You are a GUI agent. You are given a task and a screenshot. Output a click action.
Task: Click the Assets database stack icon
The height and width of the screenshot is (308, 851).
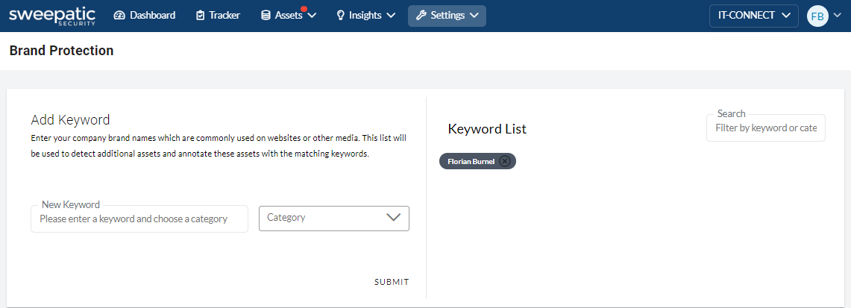pyautogui.click(x=266, y=16)
